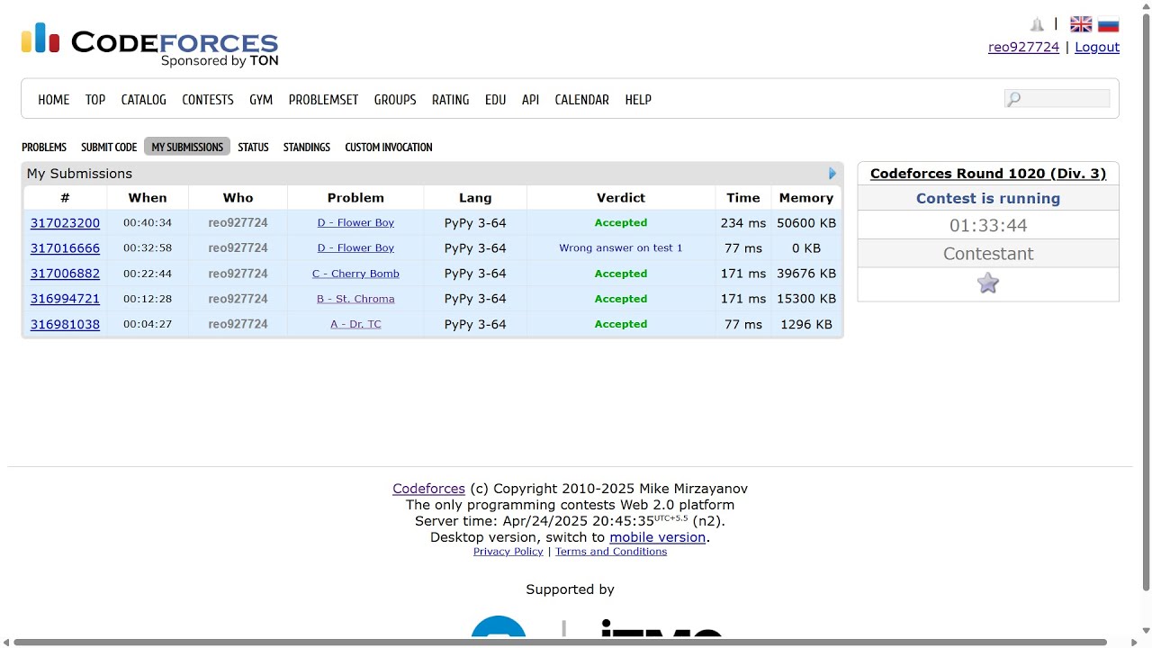Viewport: 1152px width, 648px height.
Task: Switch to the CUSTOM INVOCATION tab
Action: 389,147
